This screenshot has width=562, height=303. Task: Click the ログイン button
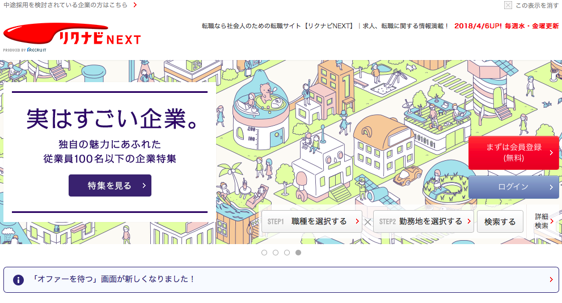click(514, 187)
